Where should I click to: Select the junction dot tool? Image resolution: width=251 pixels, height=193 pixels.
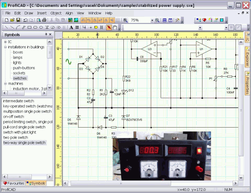(90, 28)
